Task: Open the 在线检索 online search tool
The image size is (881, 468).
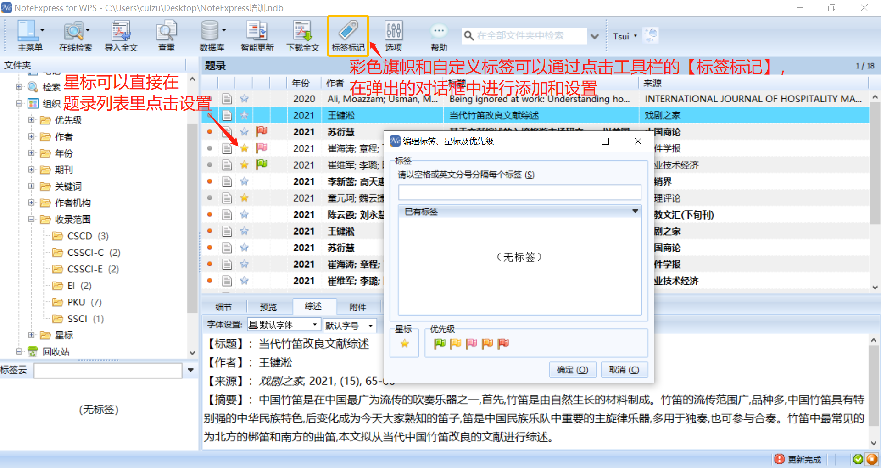Action: point(75,34)
